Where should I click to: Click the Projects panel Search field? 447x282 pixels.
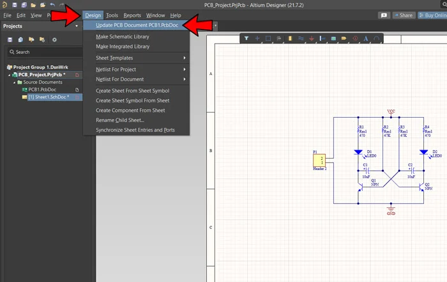(45, 52)
